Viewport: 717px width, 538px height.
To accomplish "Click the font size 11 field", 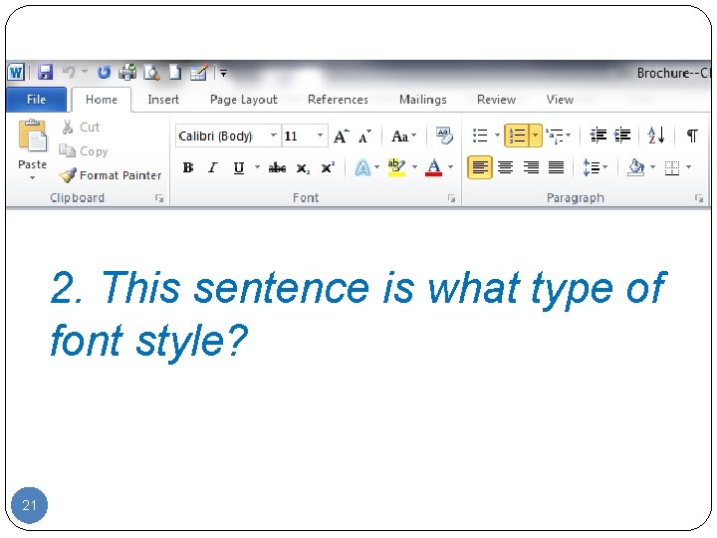I will 298,135.
